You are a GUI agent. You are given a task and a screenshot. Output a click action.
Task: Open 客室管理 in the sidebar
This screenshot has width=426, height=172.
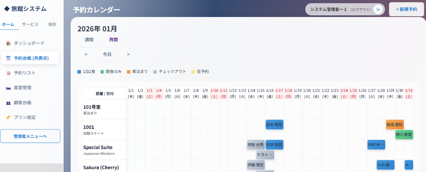click(30, 88)
